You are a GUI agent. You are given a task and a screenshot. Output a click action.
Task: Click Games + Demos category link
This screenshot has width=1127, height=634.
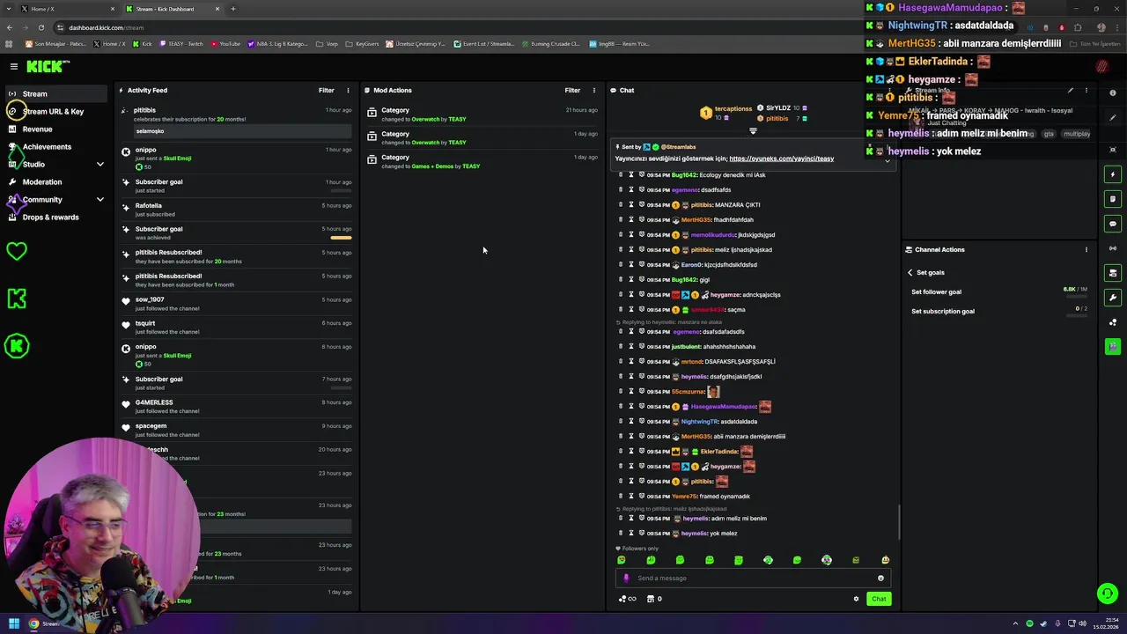tap(432, 166)
